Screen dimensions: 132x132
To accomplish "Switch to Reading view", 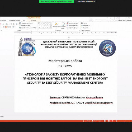I will pos(112,121).
